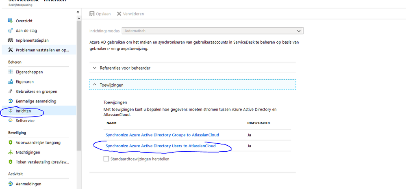
Task: Click the Opslaan button label
Action: (x=103, y=14)
